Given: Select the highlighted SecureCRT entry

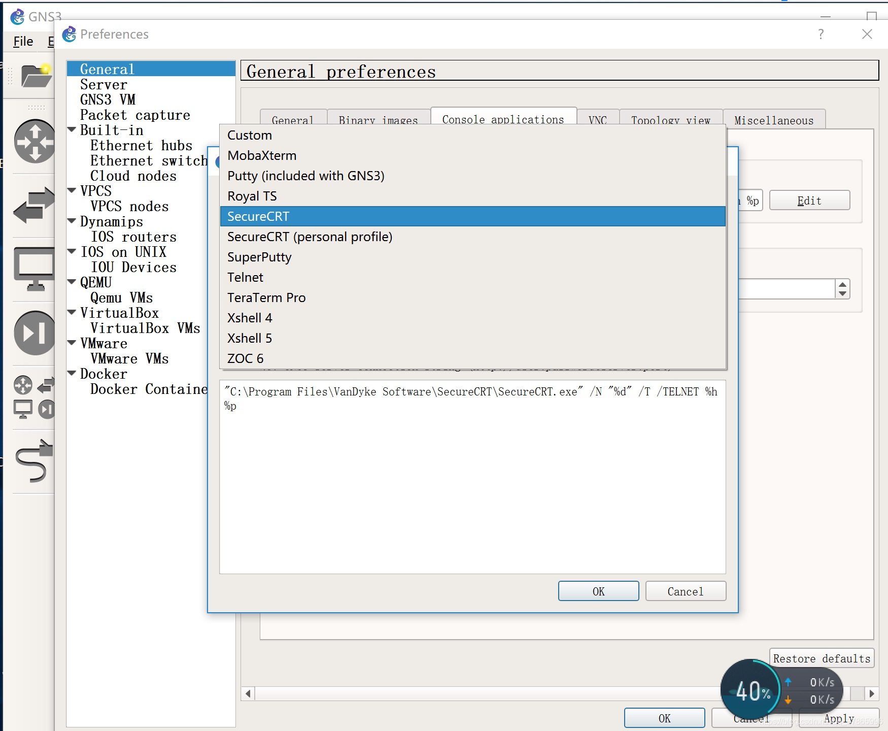Looking at the screenshot, I should [x=473, y=216].
